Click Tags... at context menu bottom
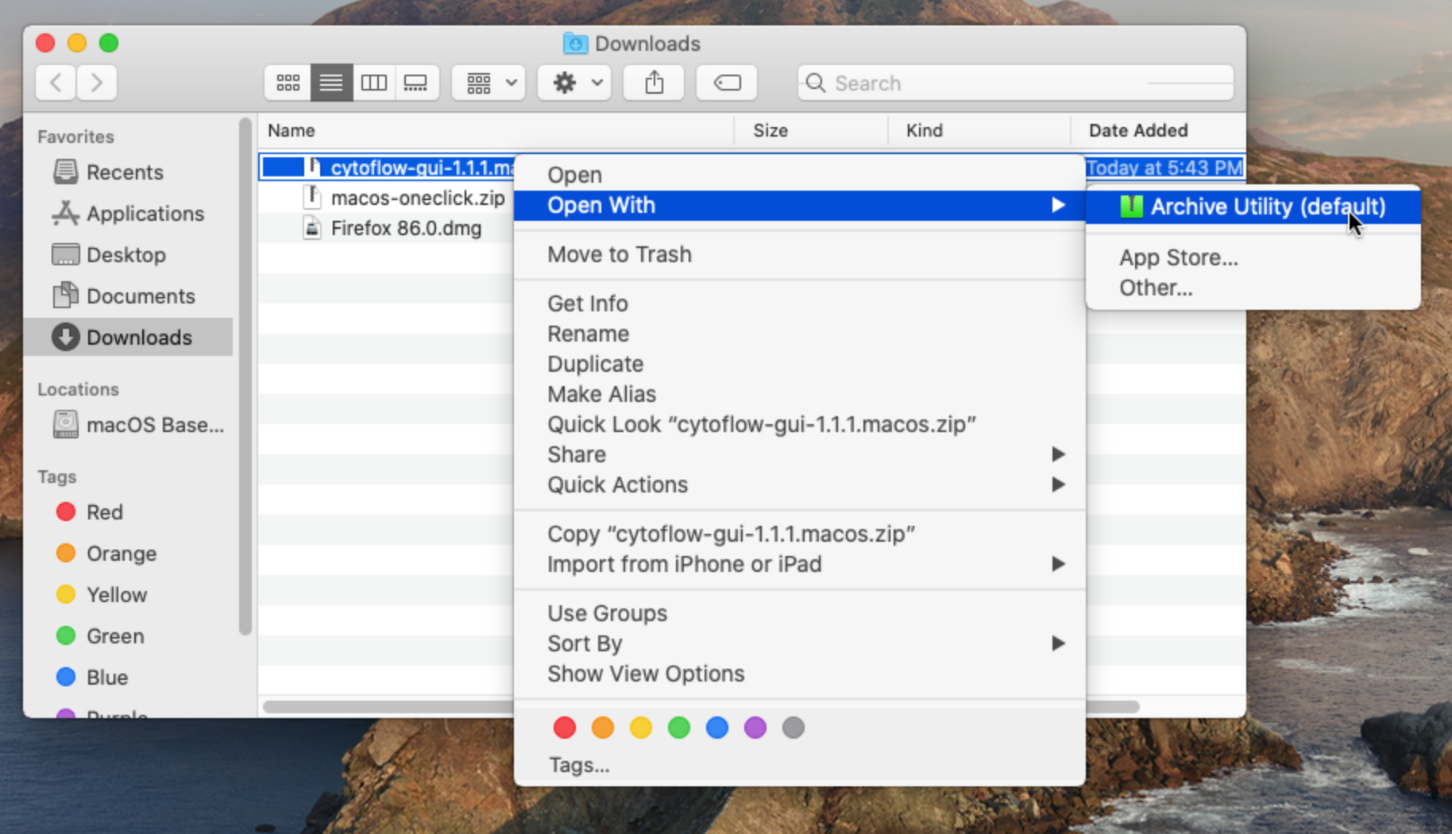Screen dimensions: 1452x834 coord(579,765)
